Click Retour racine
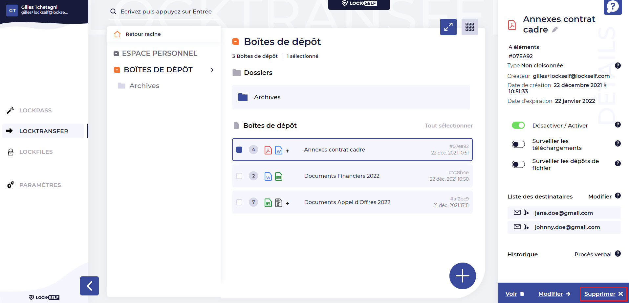The width and height of the screenshot is (629, 303). coord(143,34)
